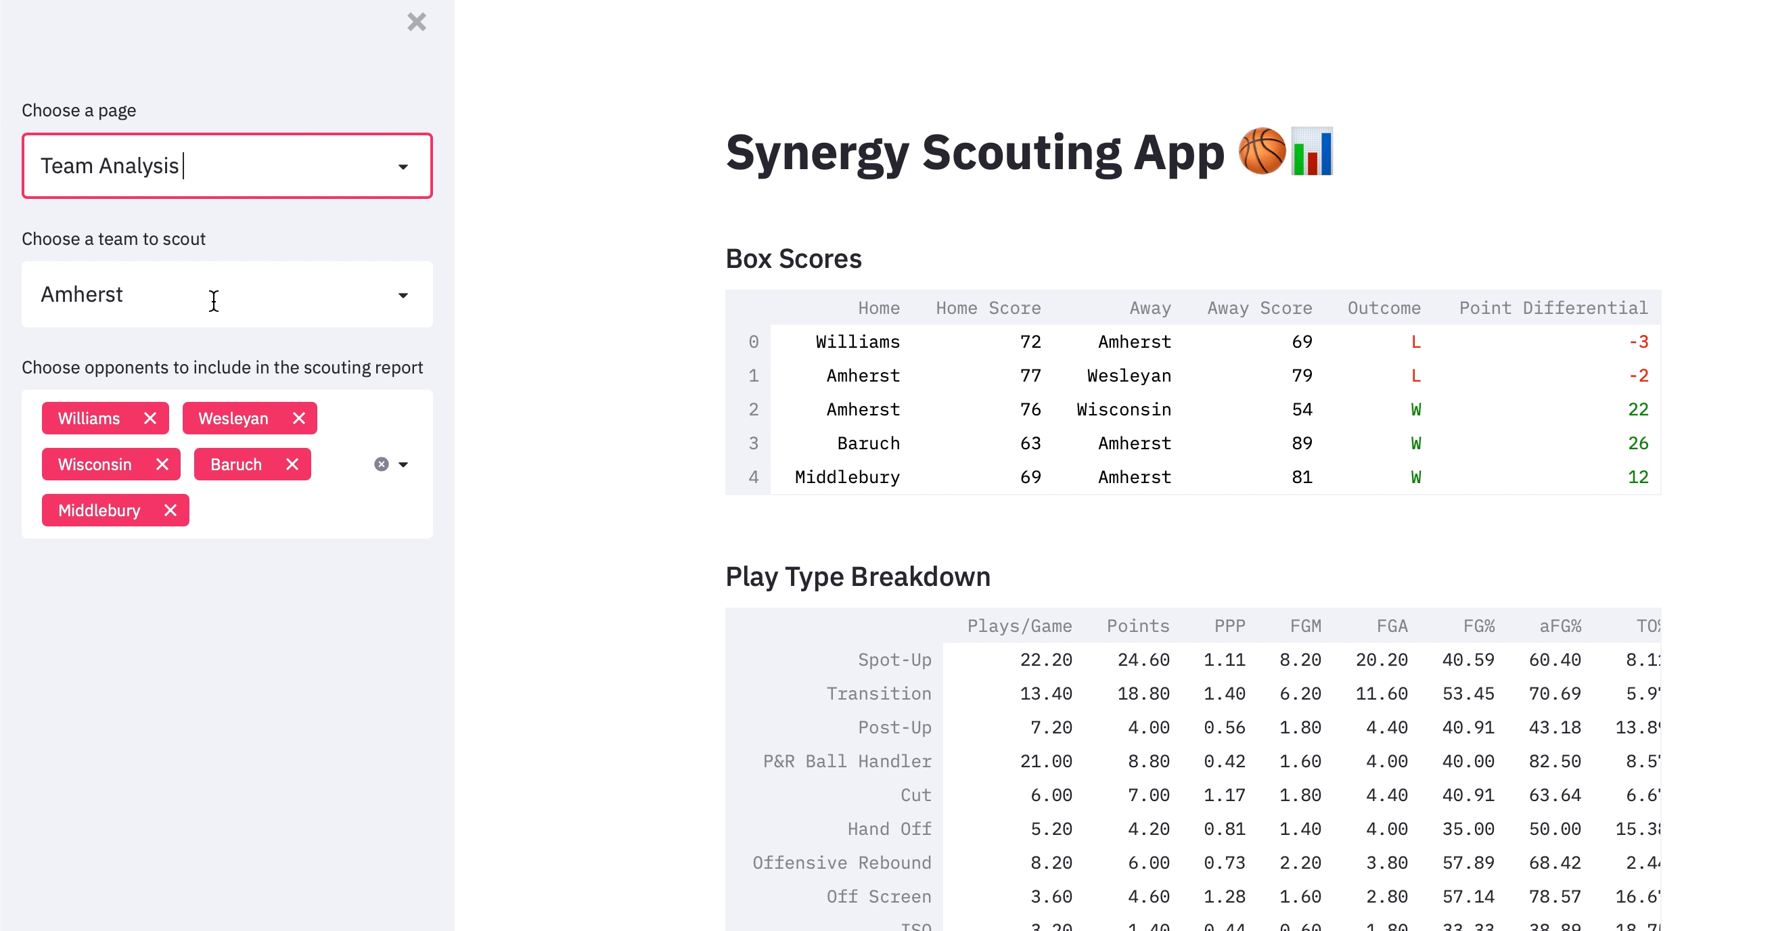Click the Team Analysis page input field
Image resolution: width=1774 pixels, height=931 pixels.
pos(227,166)
